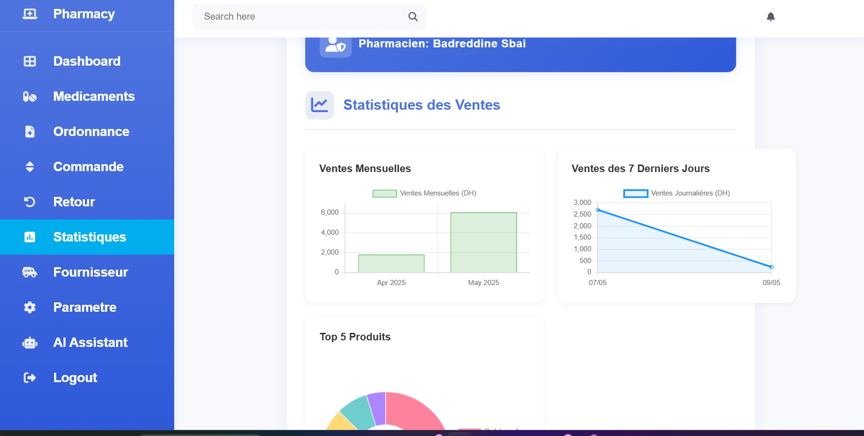Click the May 2025 bar in chart
Screen dimensions: 864x436
click(x=483, y=242)
